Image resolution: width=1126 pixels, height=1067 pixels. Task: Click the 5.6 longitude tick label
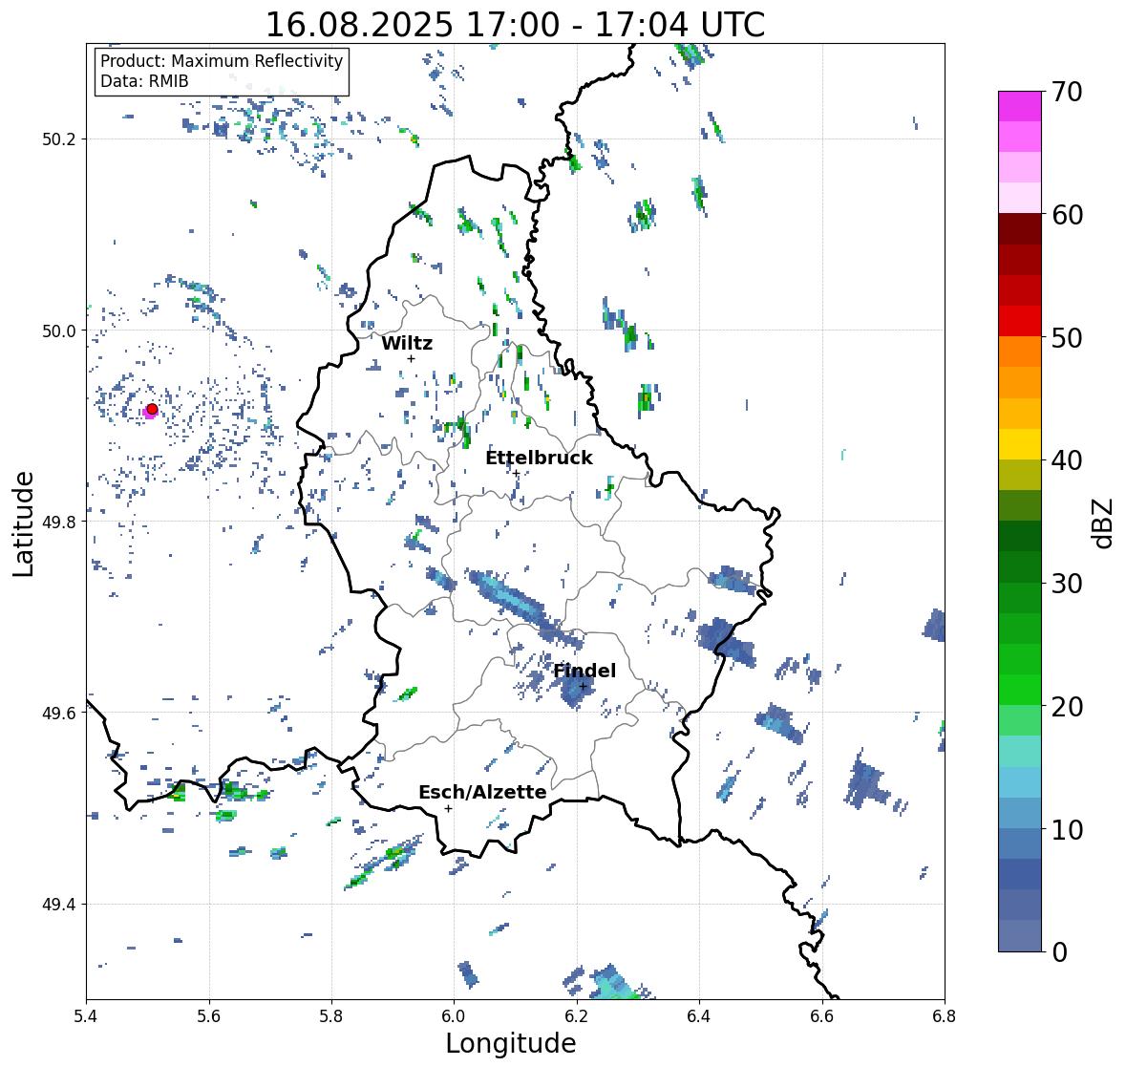point(209,1016)
